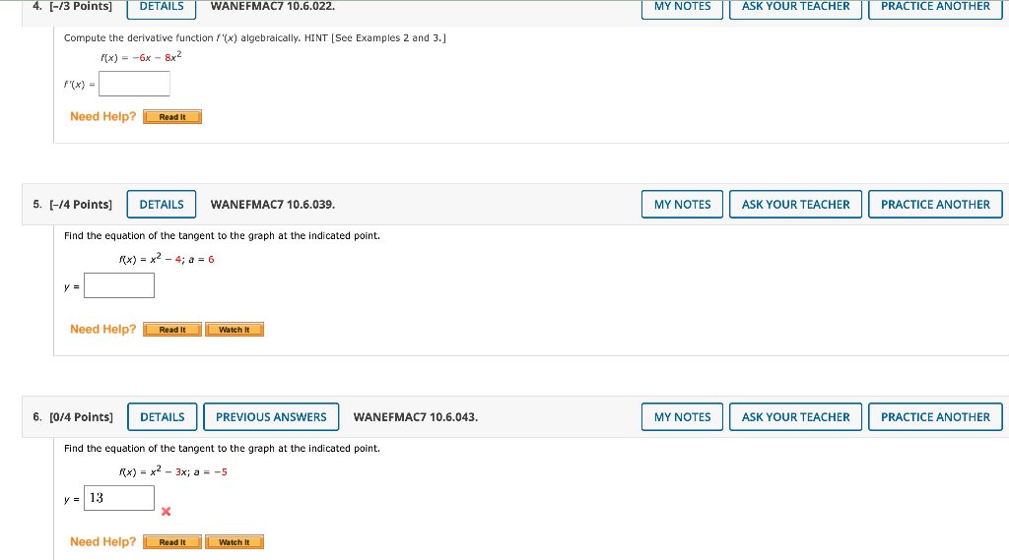Open Read It help for question 6
The width and height of the screenshot is (1009, 560).
(172, 542)
